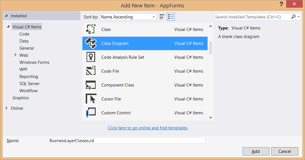This screenshot has width=305, height=160.
Task: Select the SQL Server category
Action: (x=29, y=84)
